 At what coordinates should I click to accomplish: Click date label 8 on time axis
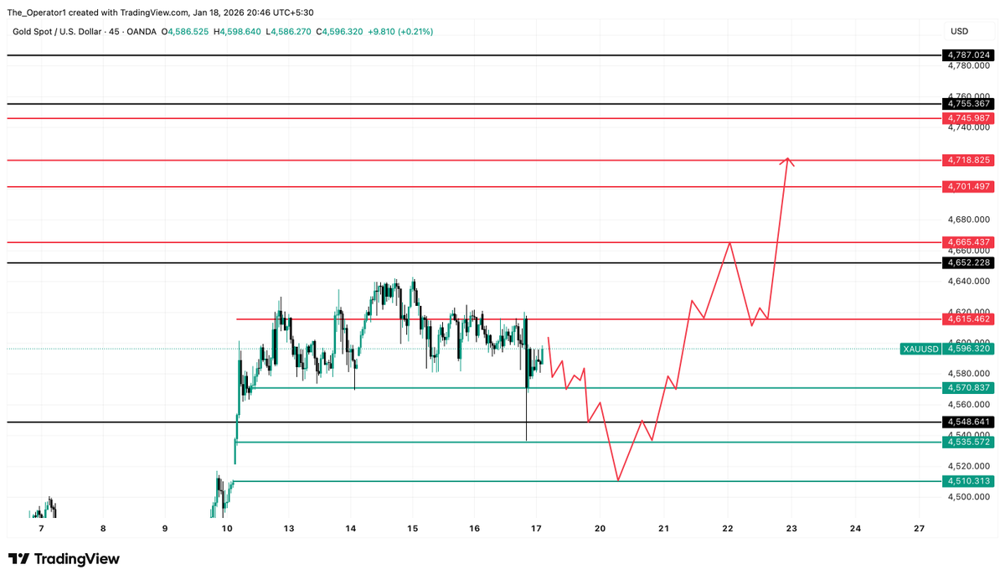103,528
